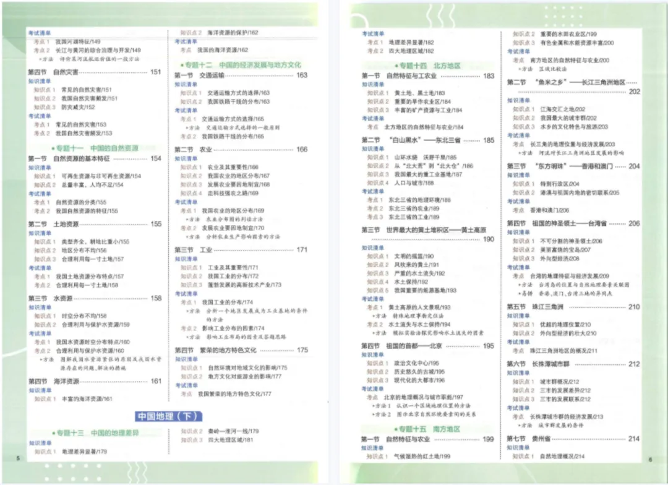This screenshot has height=485, width=668.
Task: Click blue banner 中国地理(下)
Action: tap(168, 416)
